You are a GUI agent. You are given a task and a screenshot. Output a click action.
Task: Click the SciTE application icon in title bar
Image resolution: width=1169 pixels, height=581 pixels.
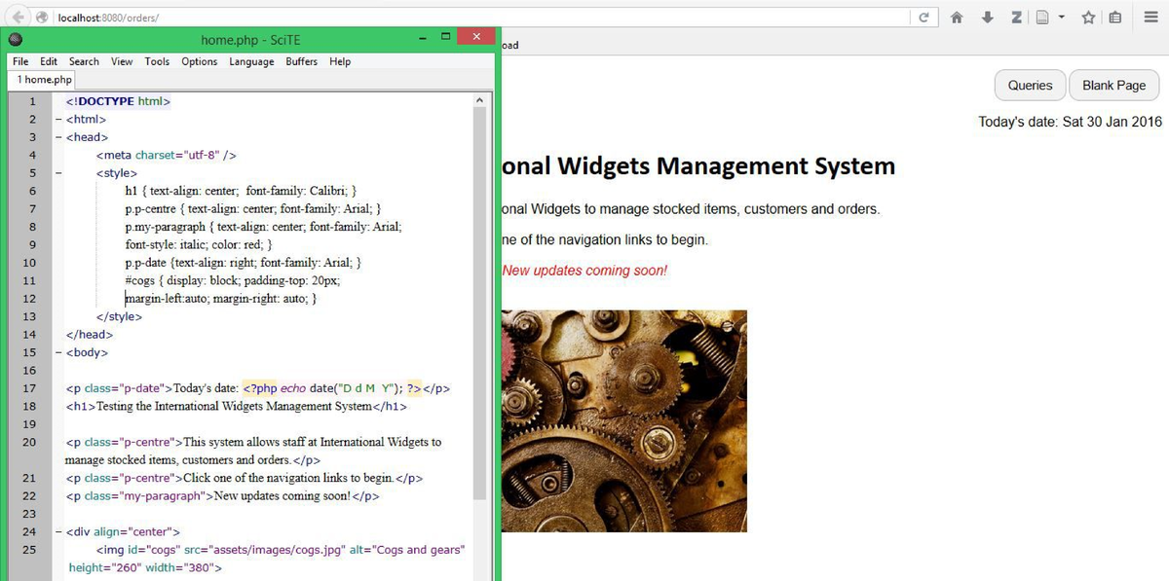pyautogui.click(x=16, y=40)
